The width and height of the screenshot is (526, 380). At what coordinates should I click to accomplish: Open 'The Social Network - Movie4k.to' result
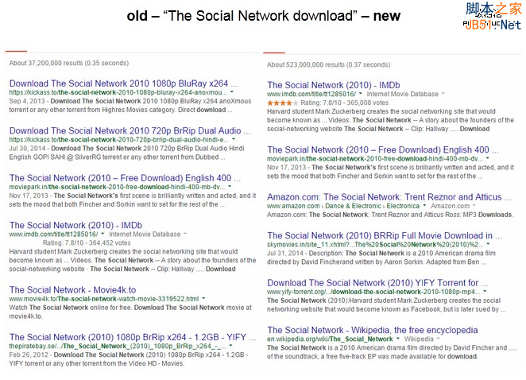click(x=73, y=289)
